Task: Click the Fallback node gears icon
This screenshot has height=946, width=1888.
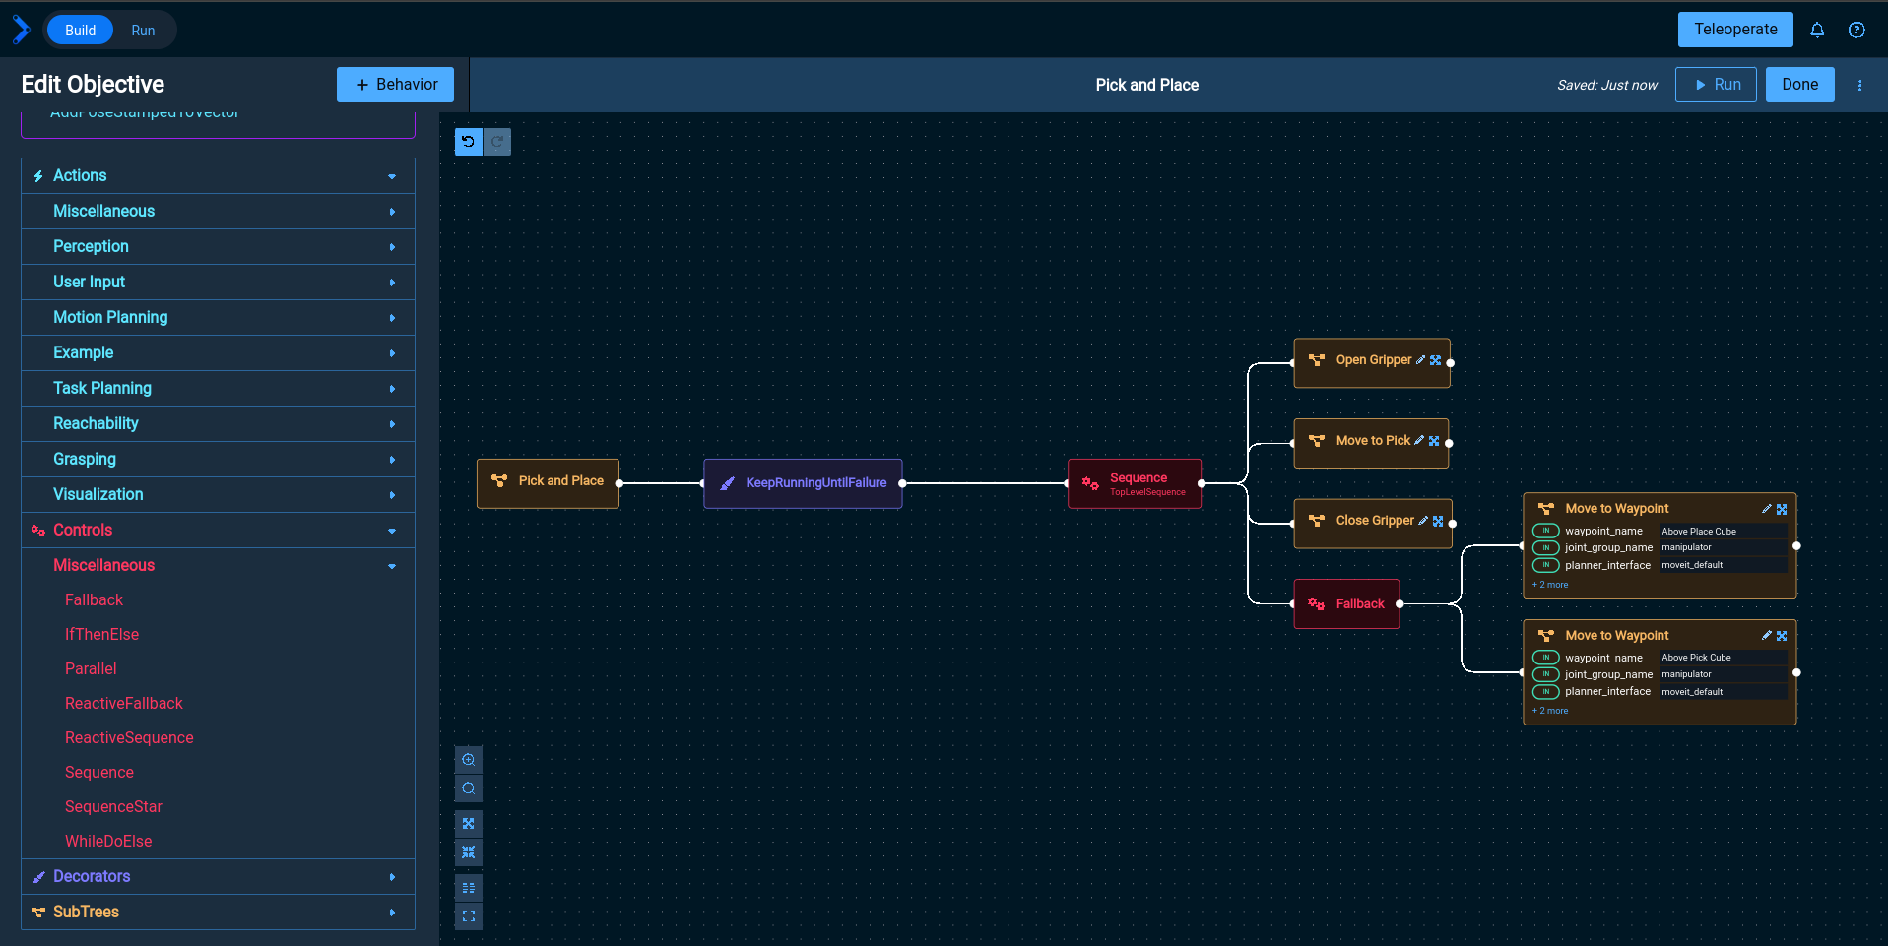Action: 1316,603
